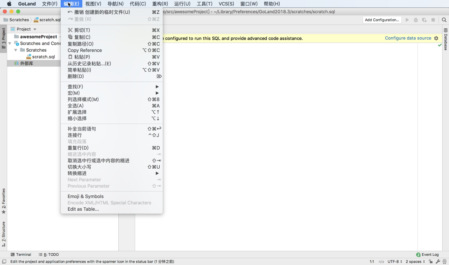Select 粘贴(P) from the edit menu

[112, 57]
